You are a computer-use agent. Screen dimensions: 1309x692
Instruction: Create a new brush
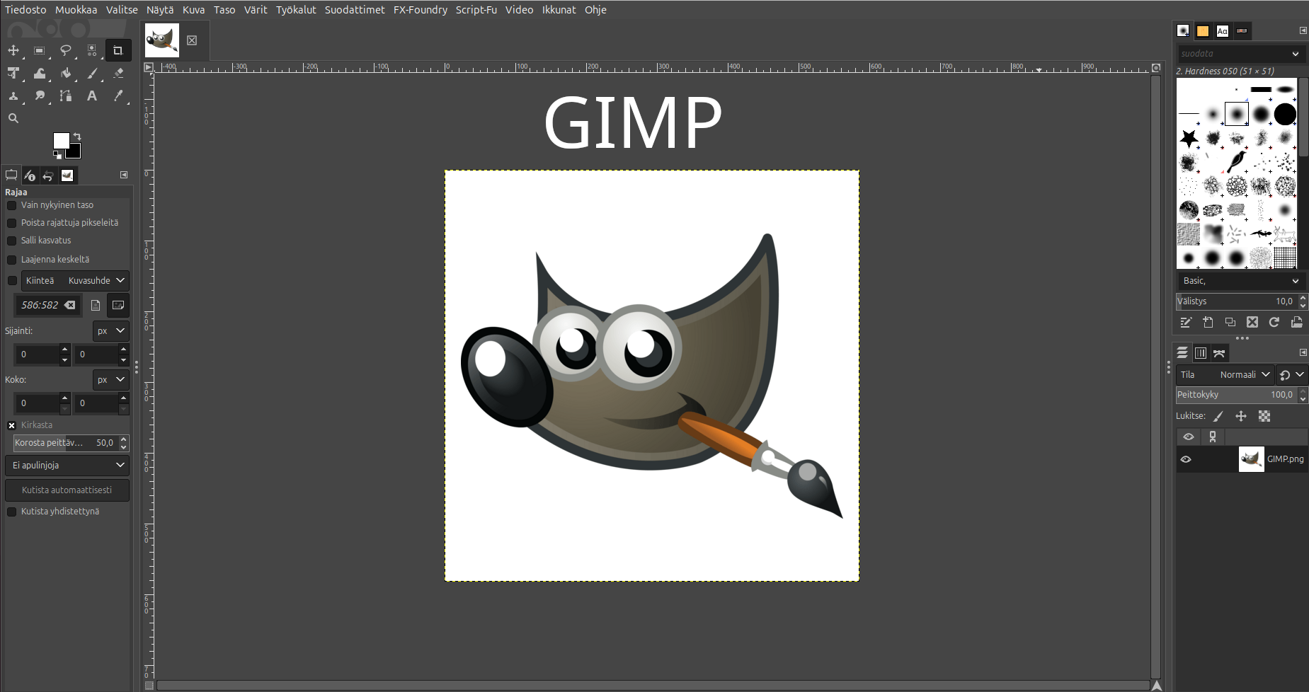pos(1208,322)
